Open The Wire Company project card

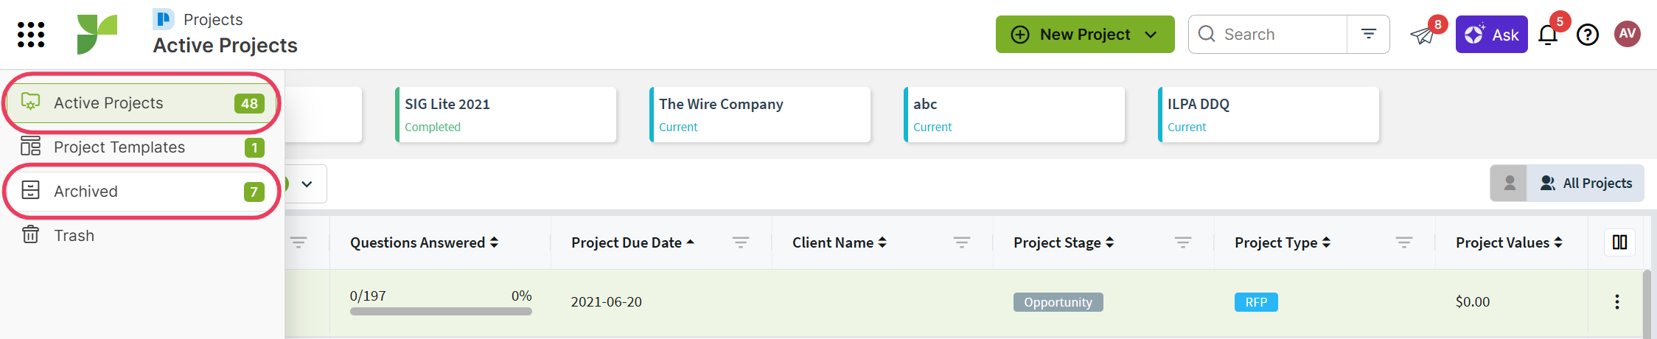pyautogui.click(x=760, y=115)
